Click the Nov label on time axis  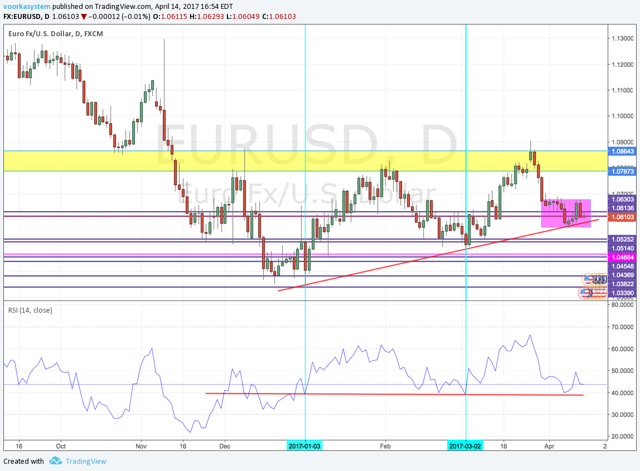point(141,446)
